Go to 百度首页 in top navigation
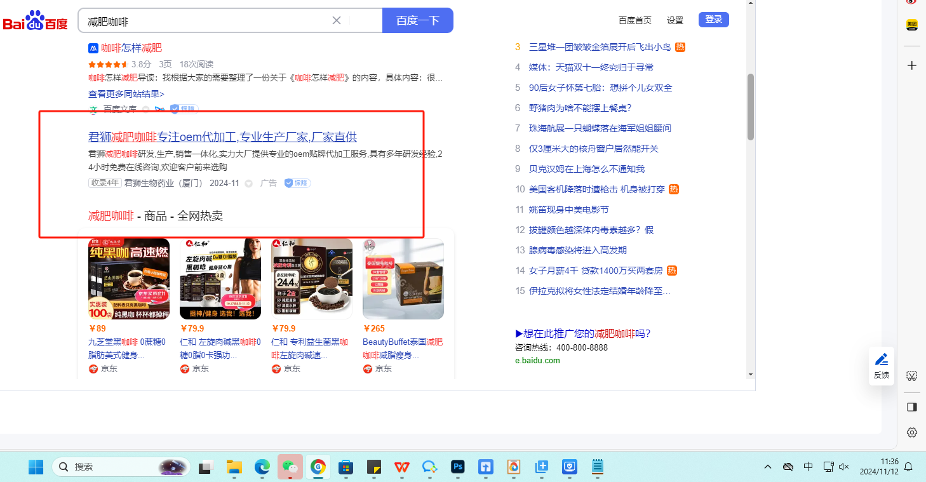This screenshot has height=482, width=926. tap(635, 20)
